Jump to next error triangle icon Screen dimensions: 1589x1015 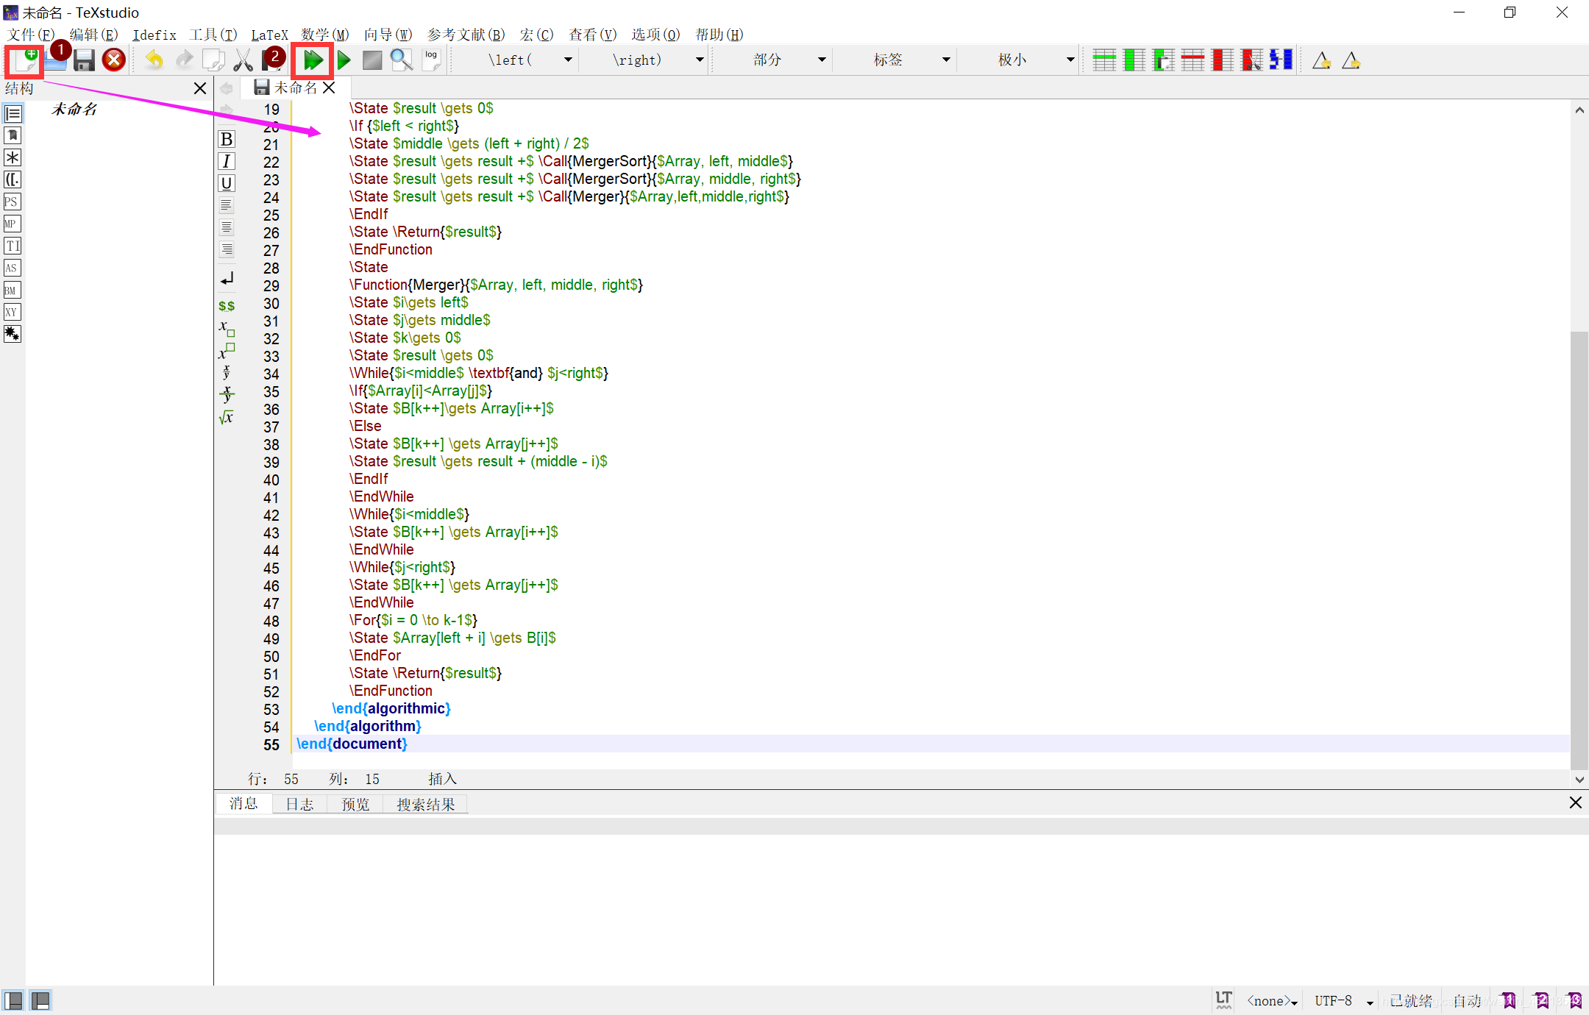pos(1351,60)
